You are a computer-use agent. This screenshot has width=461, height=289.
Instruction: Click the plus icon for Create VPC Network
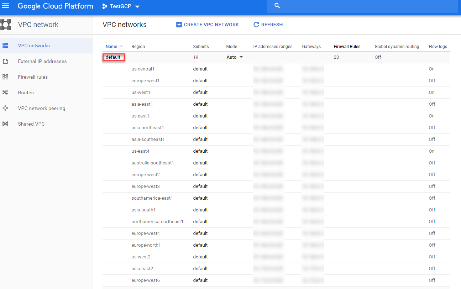tap(179, 25)
